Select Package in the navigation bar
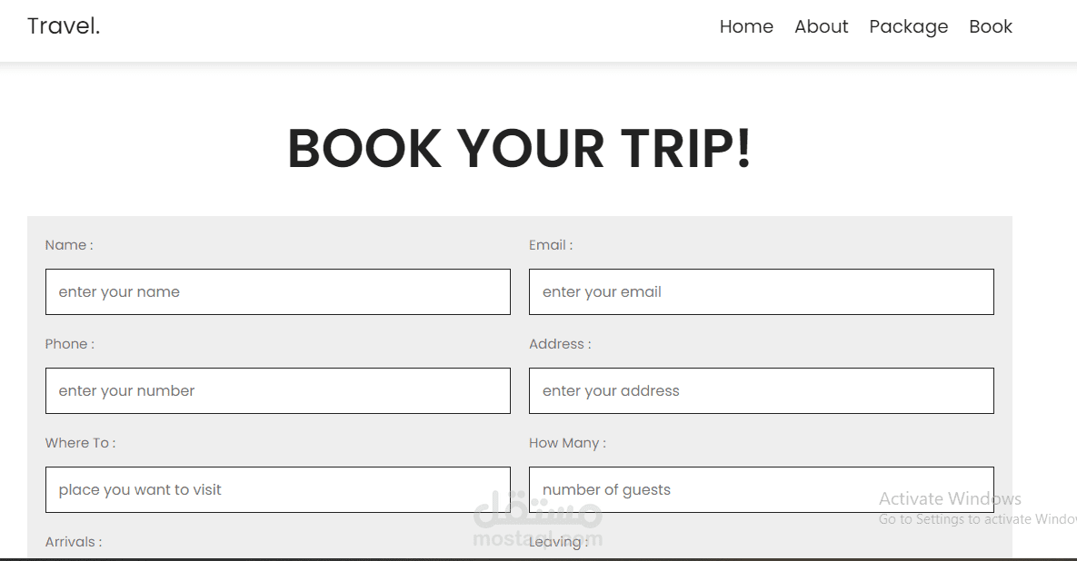The width and height of the screenshot is (1077, 561). click(x=908, y=26)
